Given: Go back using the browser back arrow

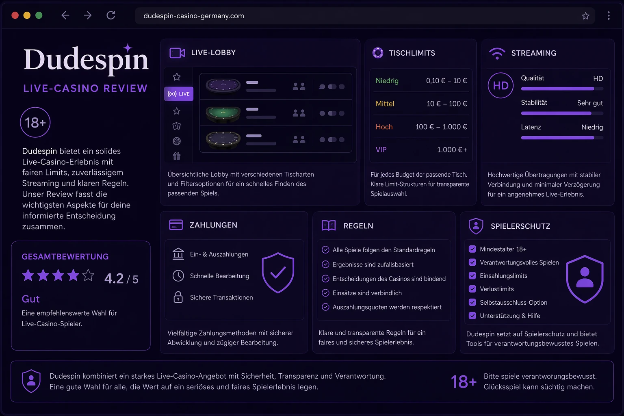Looking at the screenshot, I should point(65,15).
